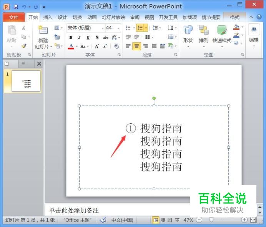Click the Undo icon in quick access toolbar
266x227 pixels.
click(24, 7)
